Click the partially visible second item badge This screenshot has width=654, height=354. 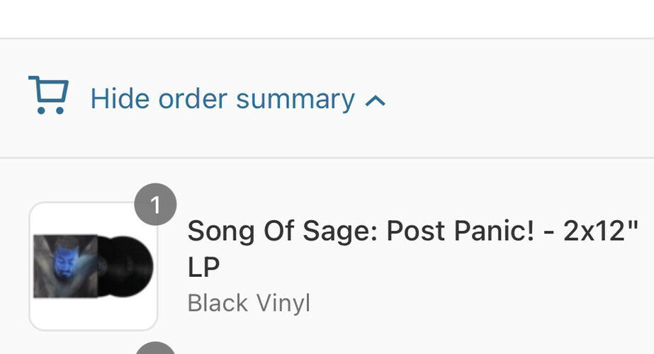coord(156,348)
